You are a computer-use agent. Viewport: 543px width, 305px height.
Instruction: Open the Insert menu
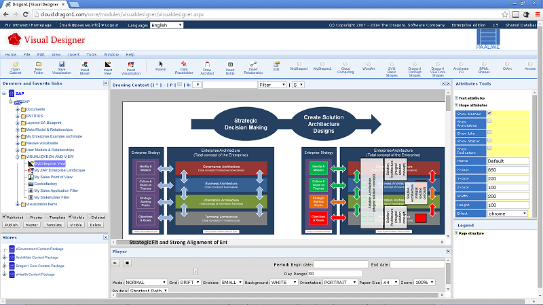pos(73,55)
